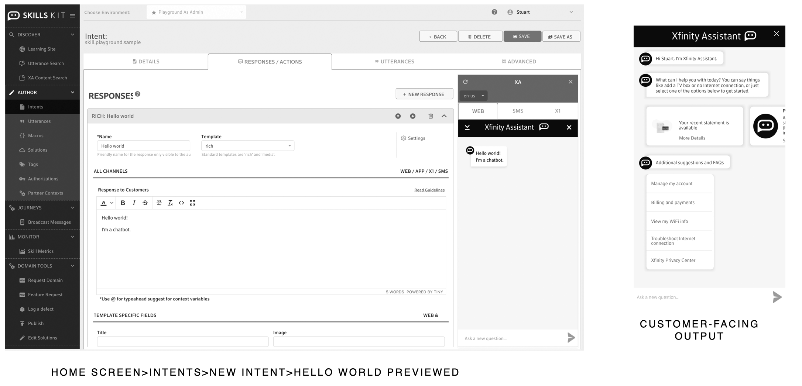Click the word count 123 icon

point(159,203)
